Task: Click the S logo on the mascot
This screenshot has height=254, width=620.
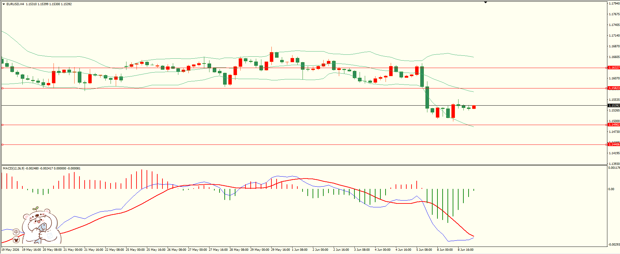Action: [x=50, y=236]
